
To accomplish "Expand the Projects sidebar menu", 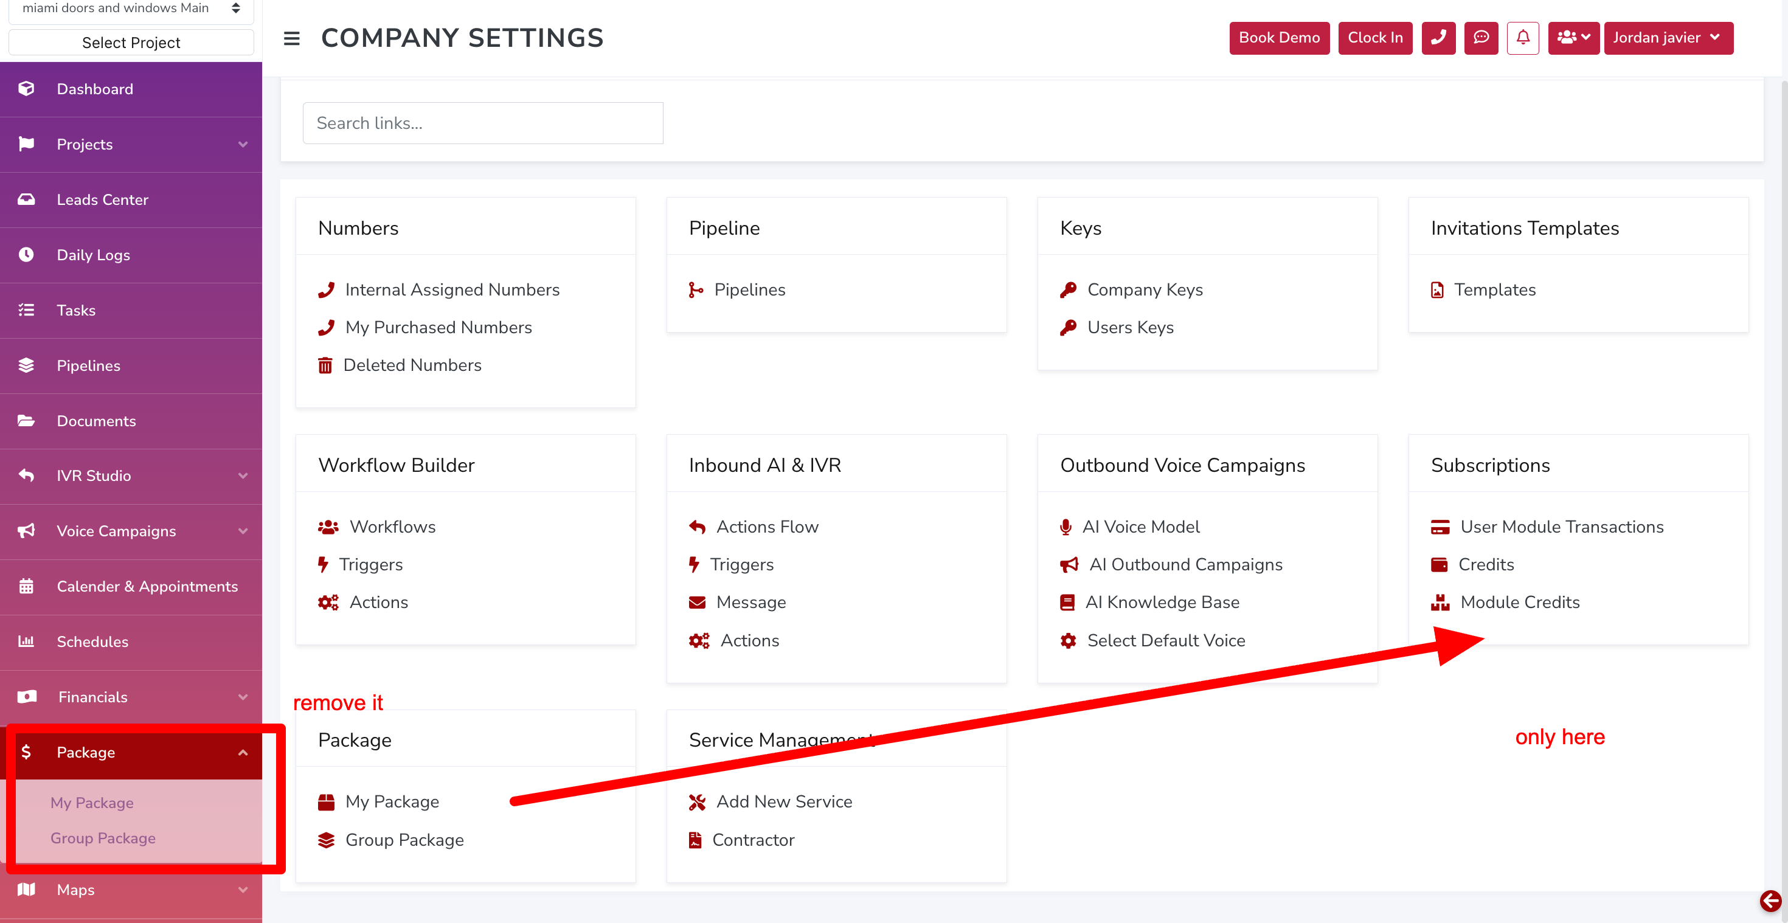I will (131, 144).
